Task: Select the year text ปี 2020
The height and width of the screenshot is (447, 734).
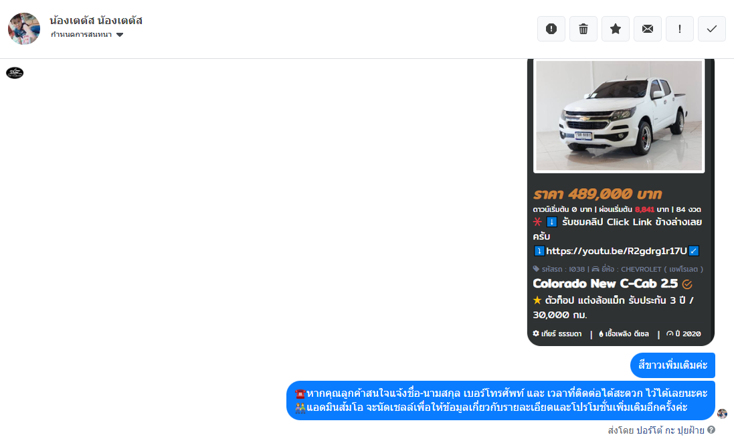Action: pyautogui.click(x=688, y=334)
